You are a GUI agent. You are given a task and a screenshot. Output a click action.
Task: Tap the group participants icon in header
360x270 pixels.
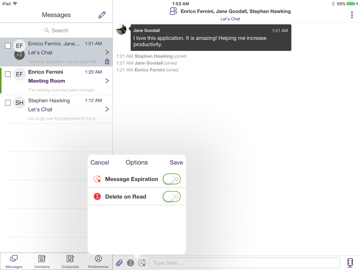pos(174,11)
